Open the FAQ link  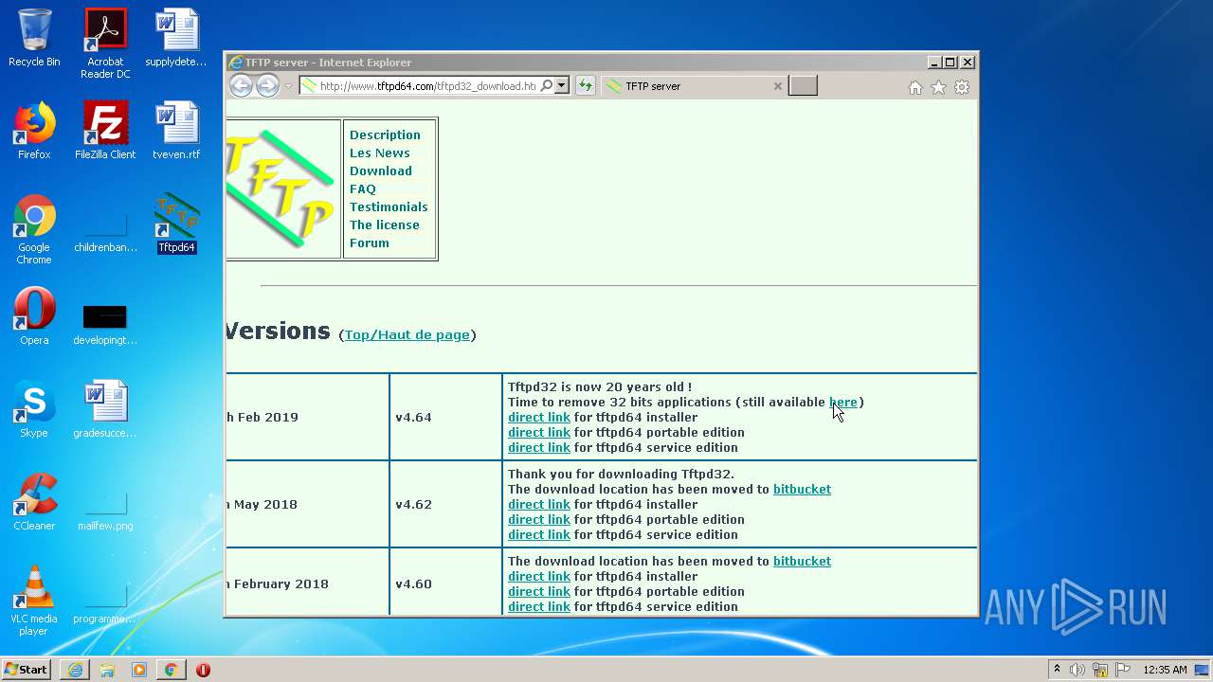click(x=363, y=188)
